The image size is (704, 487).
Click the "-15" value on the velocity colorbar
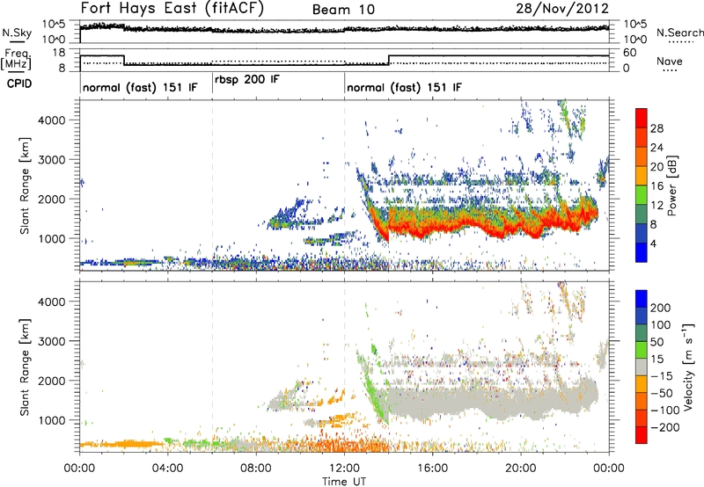pyautogui.click(x=662, y=375)
